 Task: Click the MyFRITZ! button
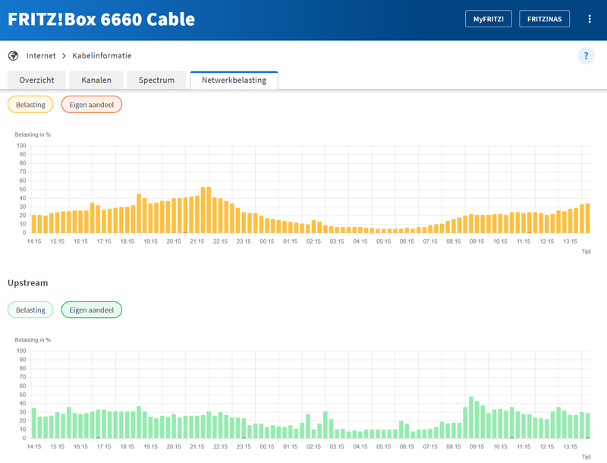pos(488,18)
